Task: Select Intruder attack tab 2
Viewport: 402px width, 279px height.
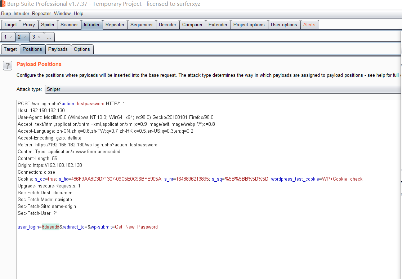Action: pyautogui.click(x=19, y=37)
